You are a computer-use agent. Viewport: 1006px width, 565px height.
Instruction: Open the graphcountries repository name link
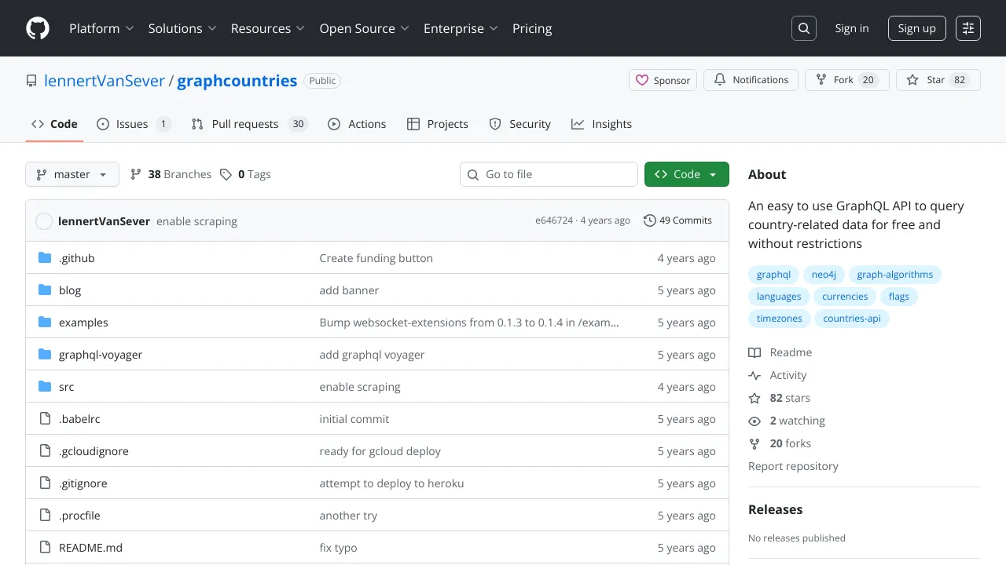tap(237, 81)
